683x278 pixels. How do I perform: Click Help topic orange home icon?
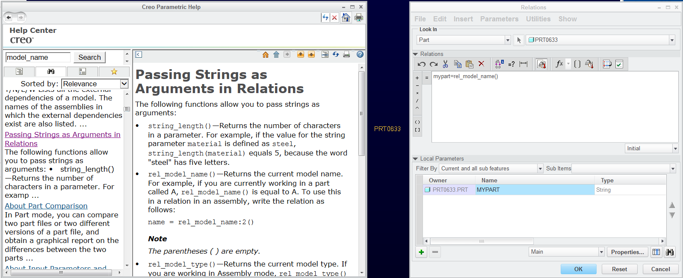click(266, 55)
